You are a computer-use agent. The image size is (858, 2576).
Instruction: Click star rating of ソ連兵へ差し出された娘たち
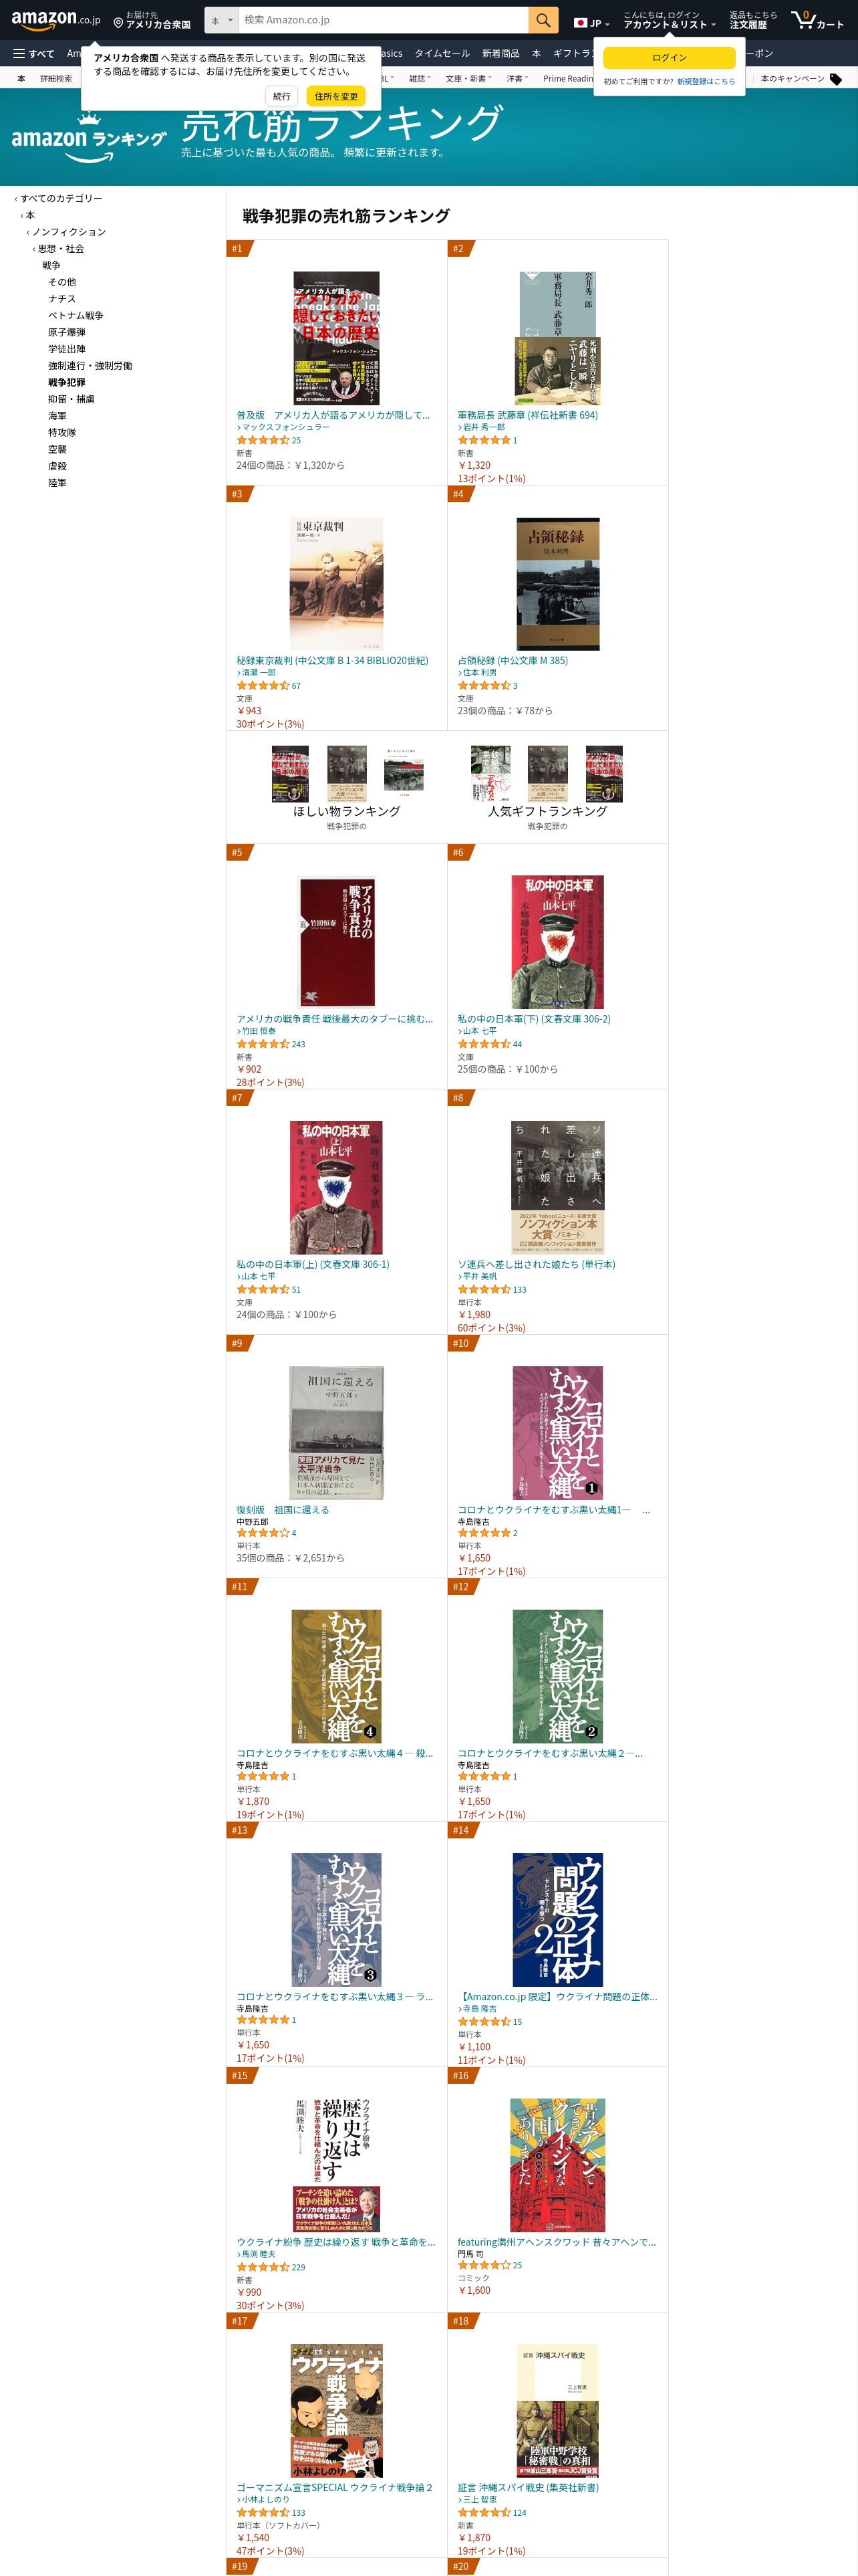tap(484, 1290)
